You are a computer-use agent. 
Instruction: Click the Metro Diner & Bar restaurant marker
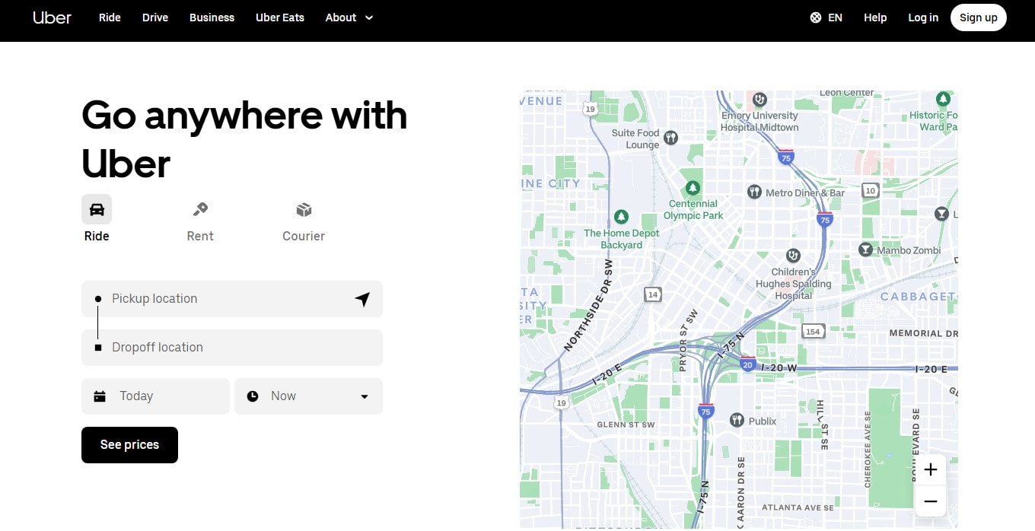754,192
